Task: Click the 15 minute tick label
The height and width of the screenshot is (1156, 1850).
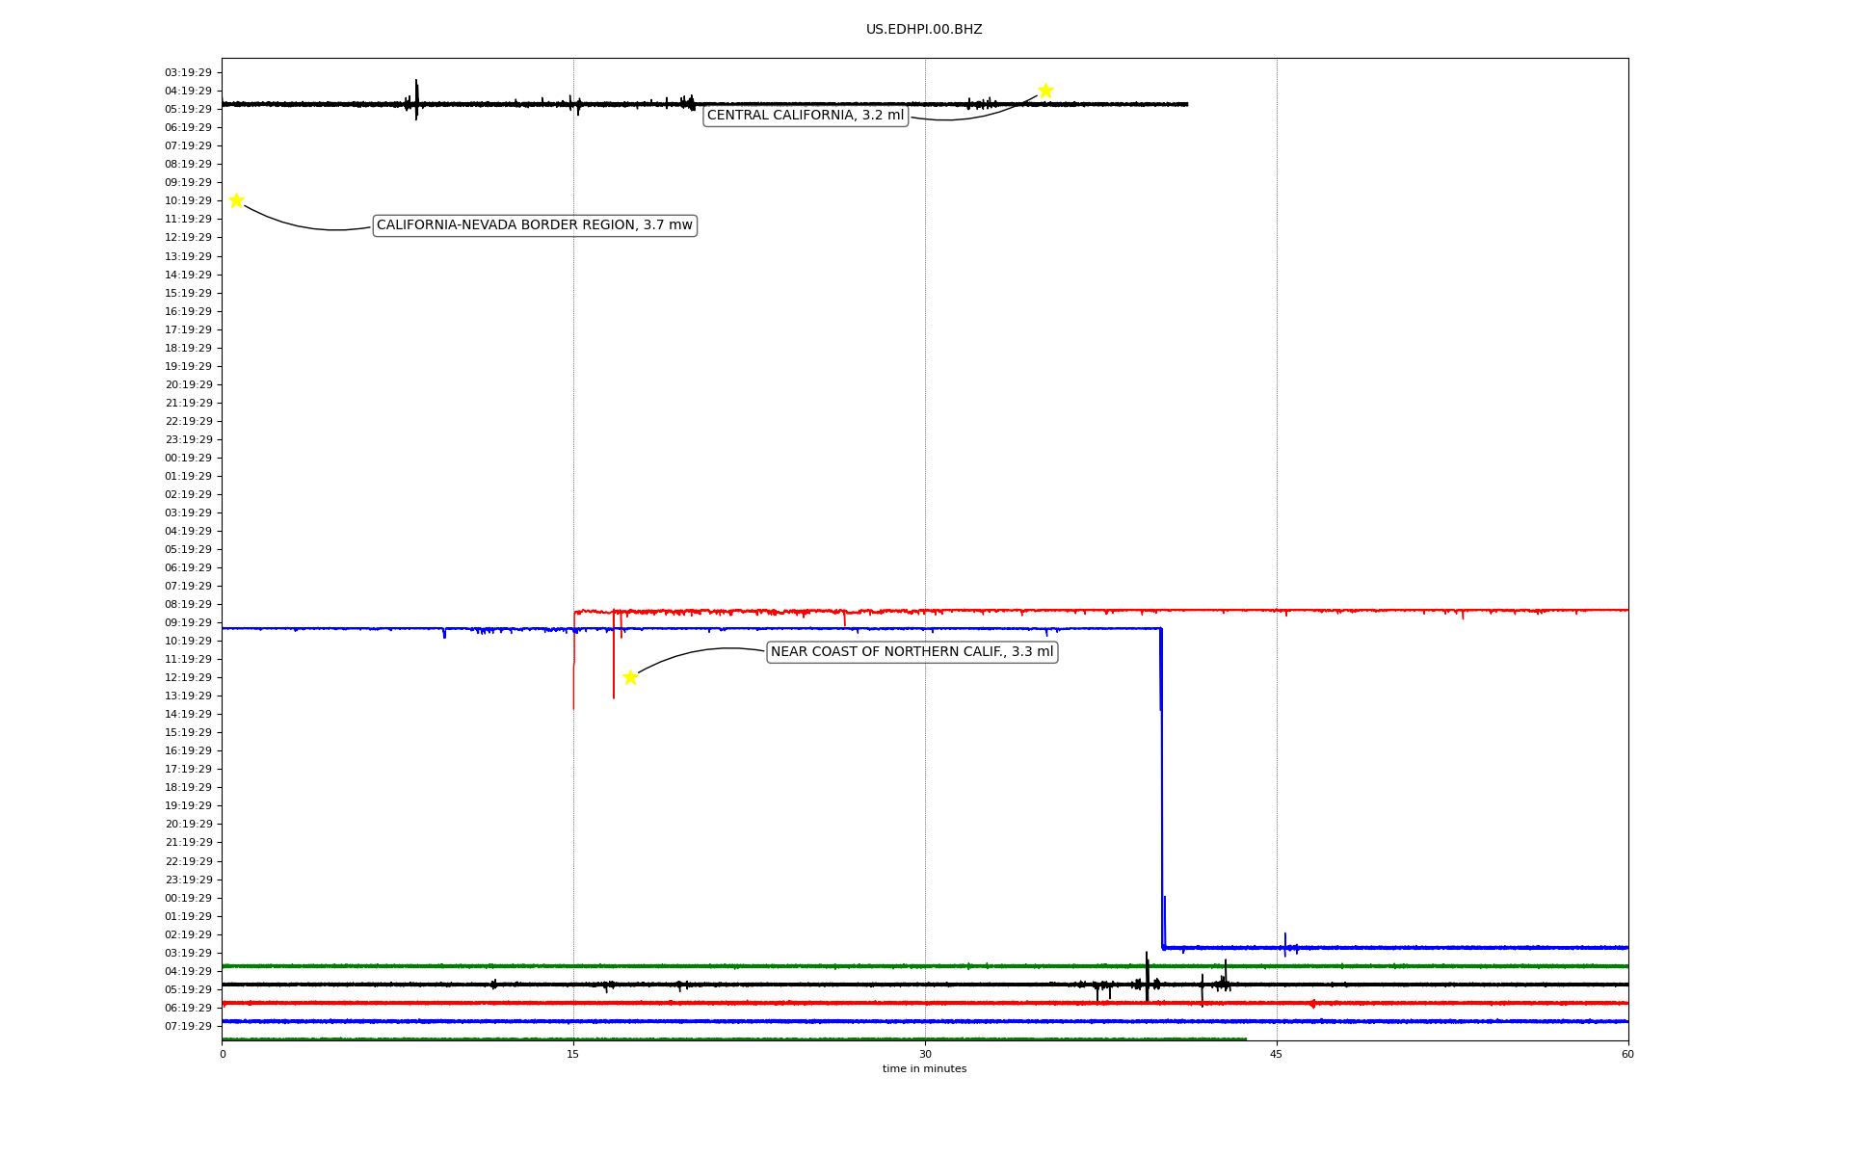Action: click(573, 1054)
